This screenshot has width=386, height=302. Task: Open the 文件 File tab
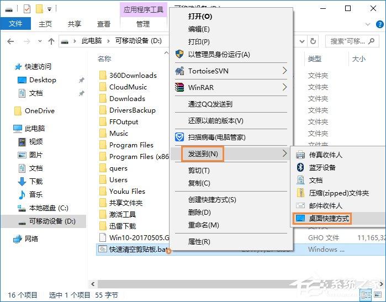coord(15,24)
